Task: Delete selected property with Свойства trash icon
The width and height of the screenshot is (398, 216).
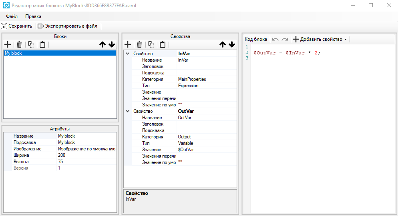Action: click(x=139, y=44)
